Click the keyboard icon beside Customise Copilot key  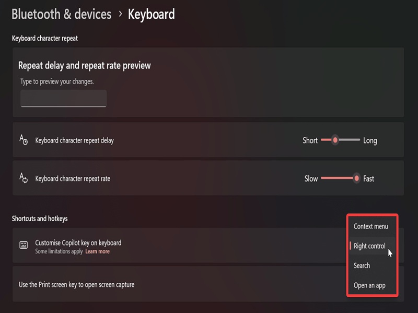24,245
